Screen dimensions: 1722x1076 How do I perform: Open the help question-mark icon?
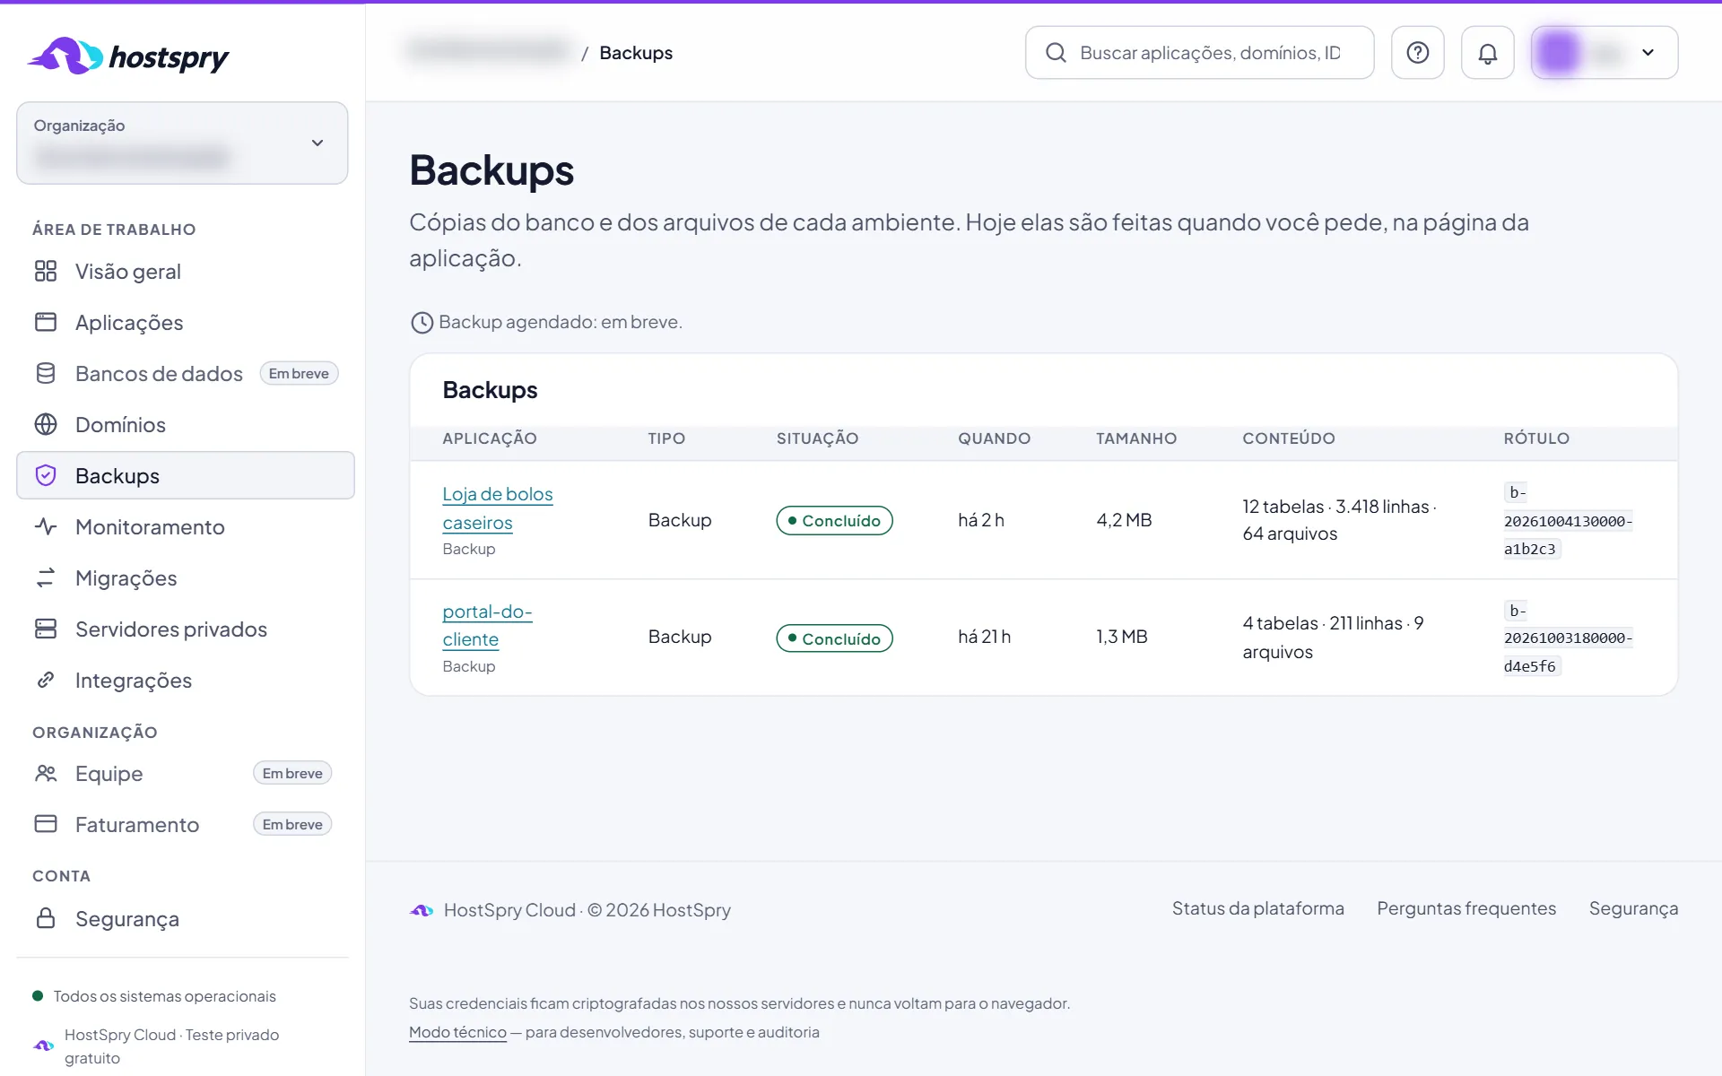pyautogui.click(x=1417, y=53)
